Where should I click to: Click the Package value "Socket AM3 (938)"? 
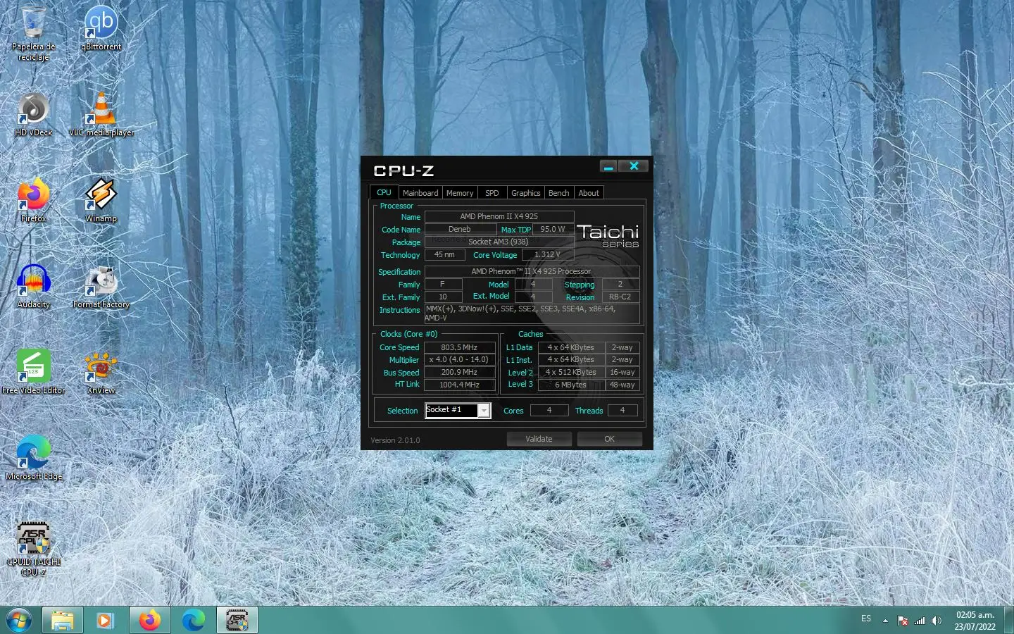coord(499,242)
